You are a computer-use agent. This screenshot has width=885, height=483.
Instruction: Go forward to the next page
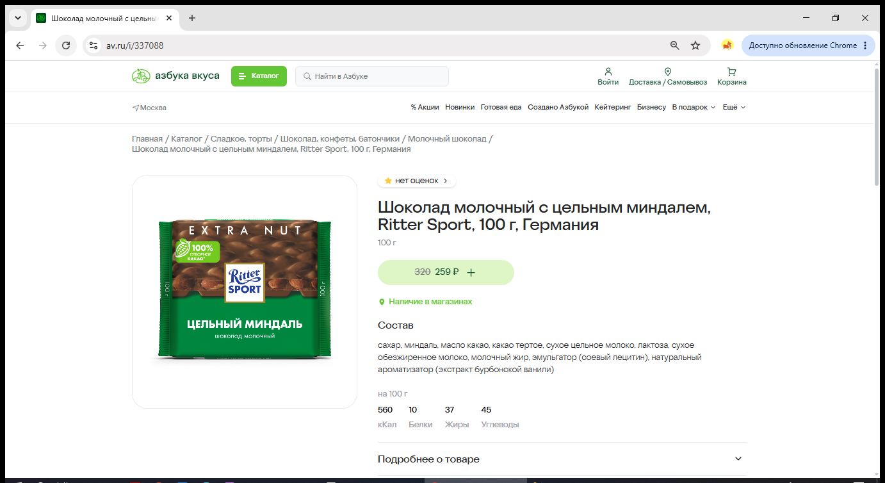[43, 45]
